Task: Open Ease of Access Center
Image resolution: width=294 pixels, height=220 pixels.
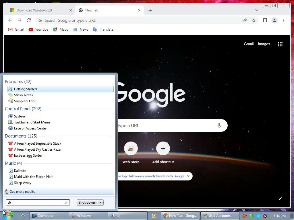Action: [60, 128]
